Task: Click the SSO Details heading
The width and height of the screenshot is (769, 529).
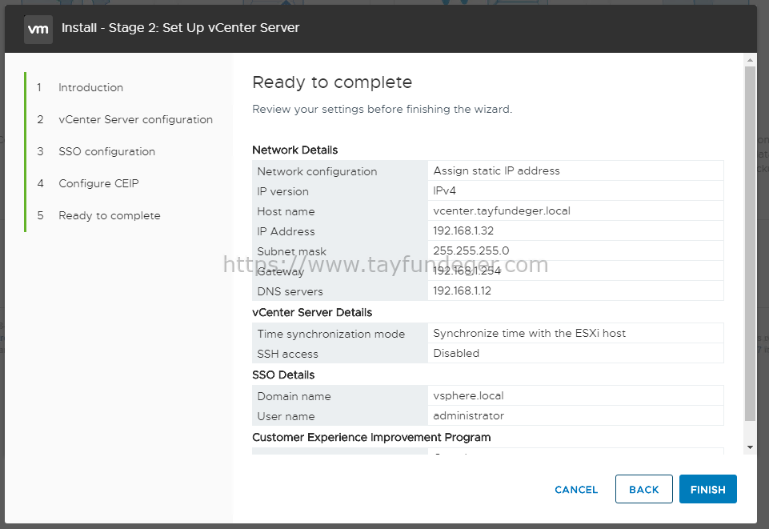Action: pyautogui.click(x=283, y=375)
